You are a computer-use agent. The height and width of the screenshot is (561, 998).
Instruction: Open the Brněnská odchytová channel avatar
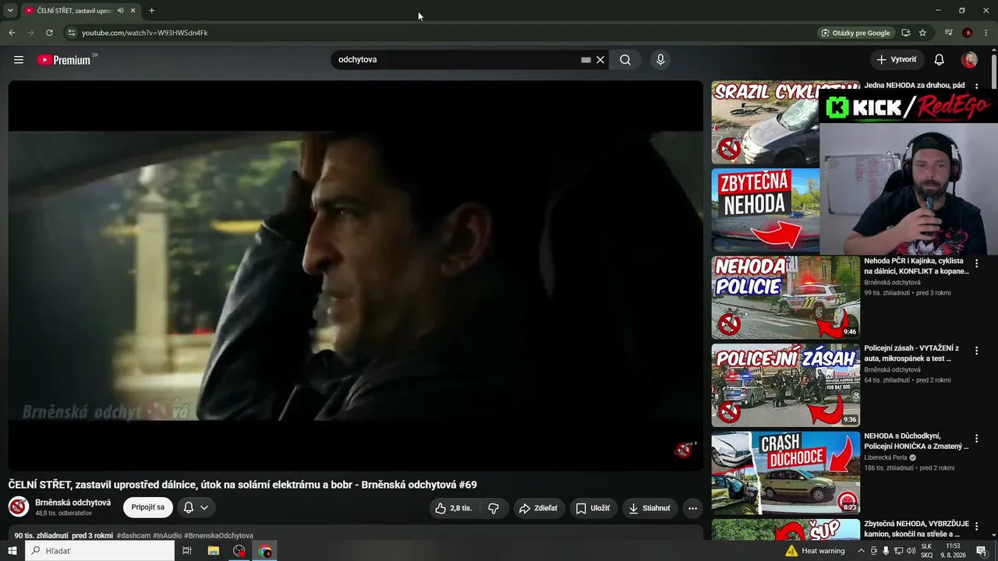pyautogui.click(x=19, y=507)
